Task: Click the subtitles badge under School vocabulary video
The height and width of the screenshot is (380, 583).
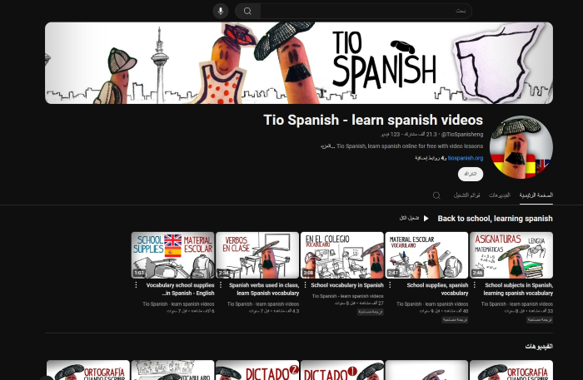Action: click(371, 312)
